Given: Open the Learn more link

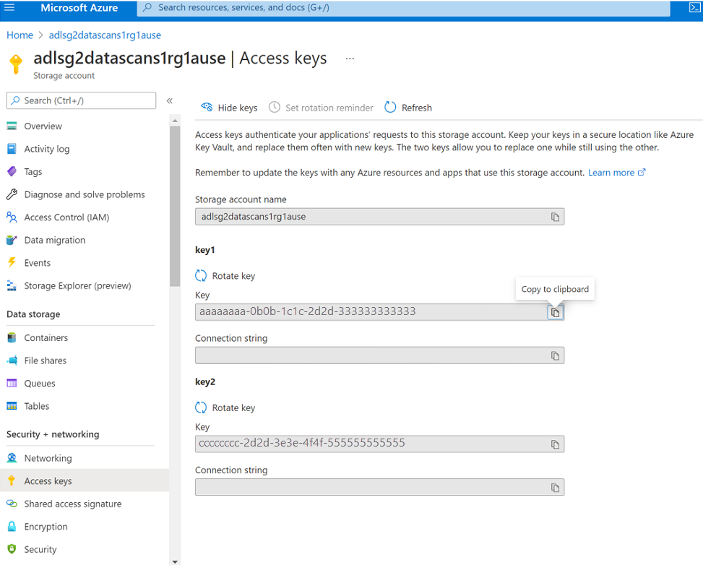Looking at the screenshot, I should coord(611,172).
